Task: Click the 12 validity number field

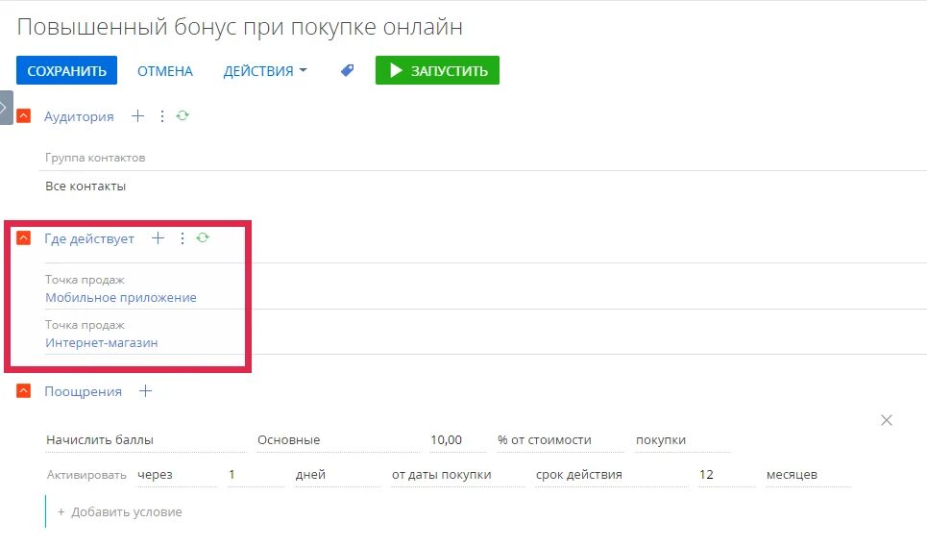Action: (726, 475)
